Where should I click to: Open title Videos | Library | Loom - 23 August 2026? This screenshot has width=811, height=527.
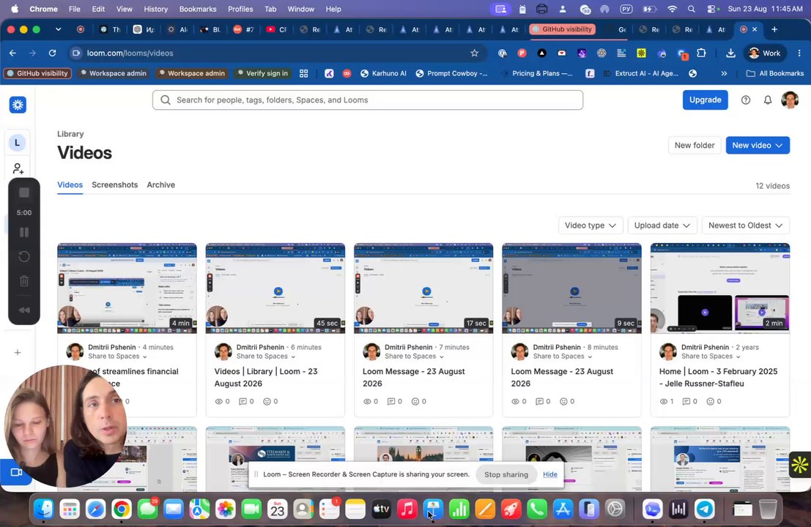tap(266, 378)
